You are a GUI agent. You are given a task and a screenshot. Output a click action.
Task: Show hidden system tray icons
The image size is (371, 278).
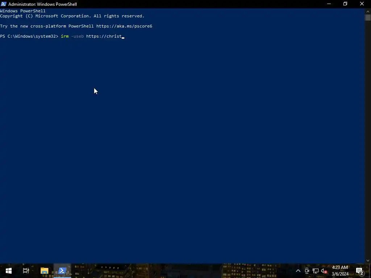[298, 271]
